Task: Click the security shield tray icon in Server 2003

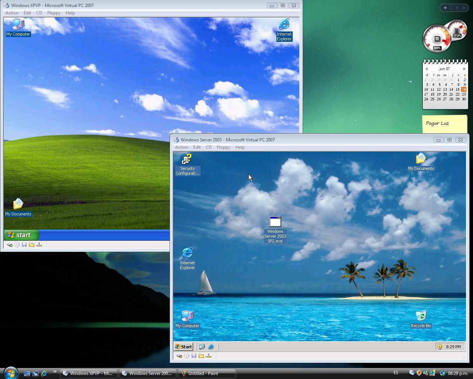Action: pyautogui.click(x=439, y=347)
